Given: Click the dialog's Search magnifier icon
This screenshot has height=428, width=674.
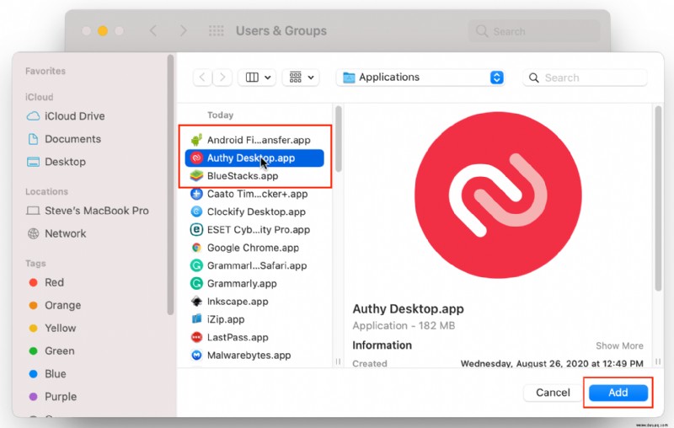Looking at the screenshot, I should pyautogui.click(x=534, y=78).
